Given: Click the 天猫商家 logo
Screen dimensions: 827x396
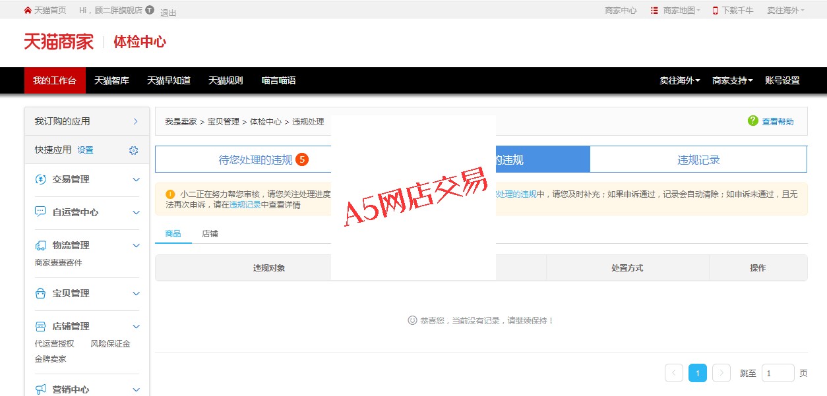Looking at the screenshot, I should [59, 42].
